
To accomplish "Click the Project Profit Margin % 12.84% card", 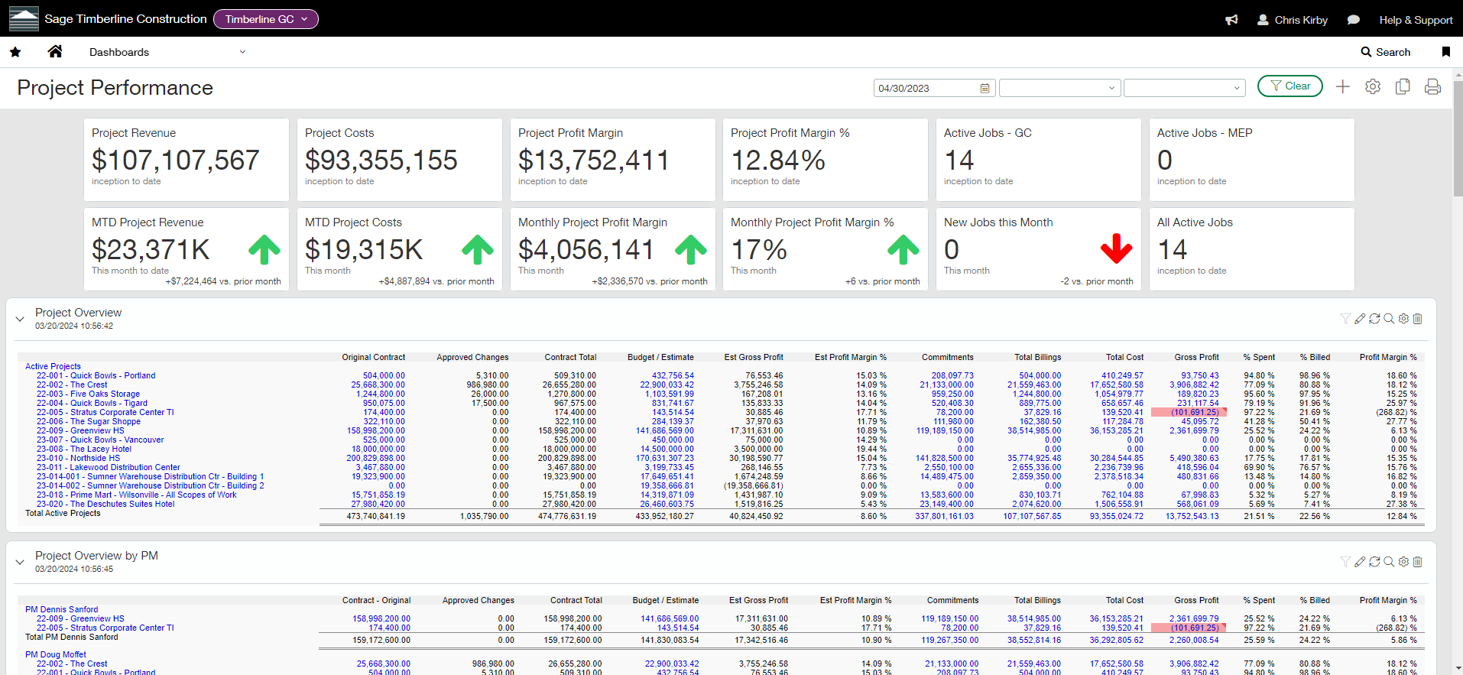I will click(826, 159).
